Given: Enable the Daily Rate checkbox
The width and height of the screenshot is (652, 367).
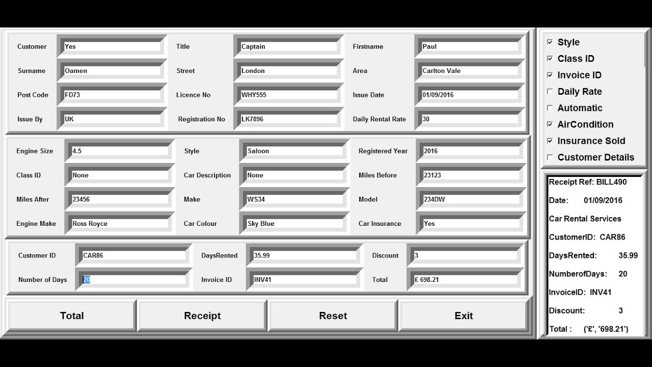Looking at the screenshot, I should [x=550, y=92].
